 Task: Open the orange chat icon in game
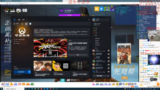pos(97,9)
